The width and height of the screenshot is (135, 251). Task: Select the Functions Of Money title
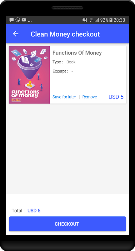coord(77,53)
